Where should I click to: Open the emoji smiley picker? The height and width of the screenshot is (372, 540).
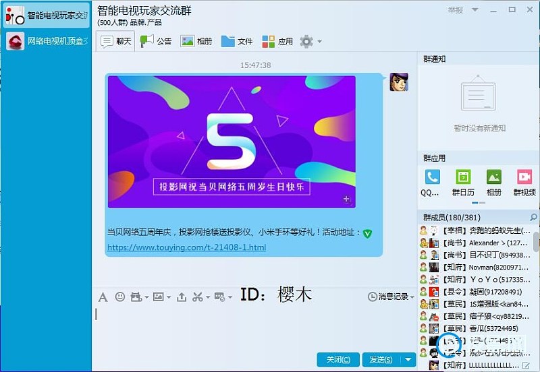120,297
